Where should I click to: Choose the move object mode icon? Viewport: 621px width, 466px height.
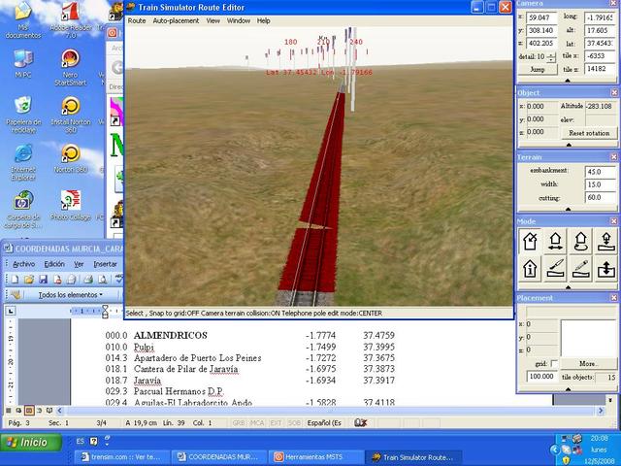pos(556,241)
